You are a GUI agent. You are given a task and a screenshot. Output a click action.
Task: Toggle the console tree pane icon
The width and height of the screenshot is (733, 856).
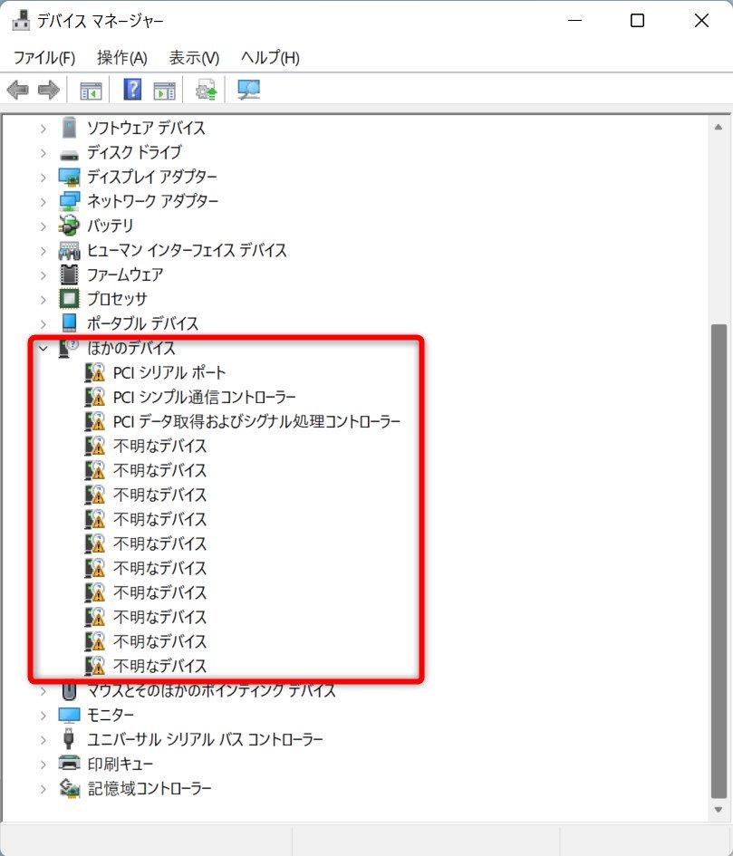(x=91, y=90)
